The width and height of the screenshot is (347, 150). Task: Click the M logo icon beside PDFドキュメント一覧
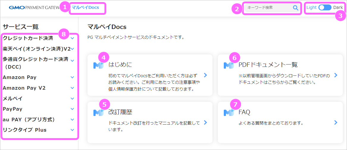[x=229, y=65]
